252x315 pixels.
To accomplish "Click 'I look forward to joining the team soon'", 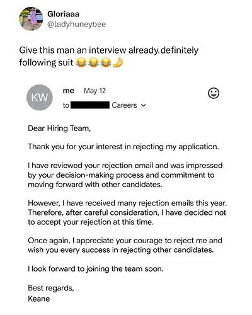I will (x=96, y=269).
